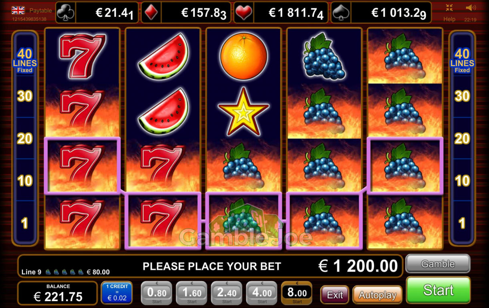Image resolution: width=489 pixels, height=308 pixels.
Task: Toggle the sound speaker icon
Action: pyautogui.click(x=471, y=8)
